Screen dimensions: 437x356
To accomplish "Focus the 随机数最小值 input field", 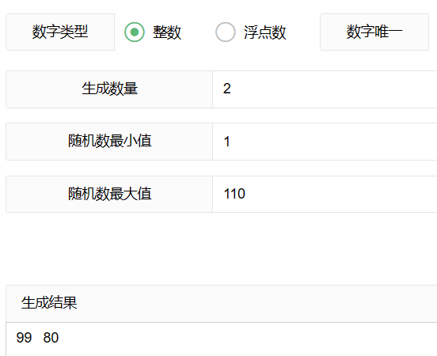I will click(x=325, y=142).
